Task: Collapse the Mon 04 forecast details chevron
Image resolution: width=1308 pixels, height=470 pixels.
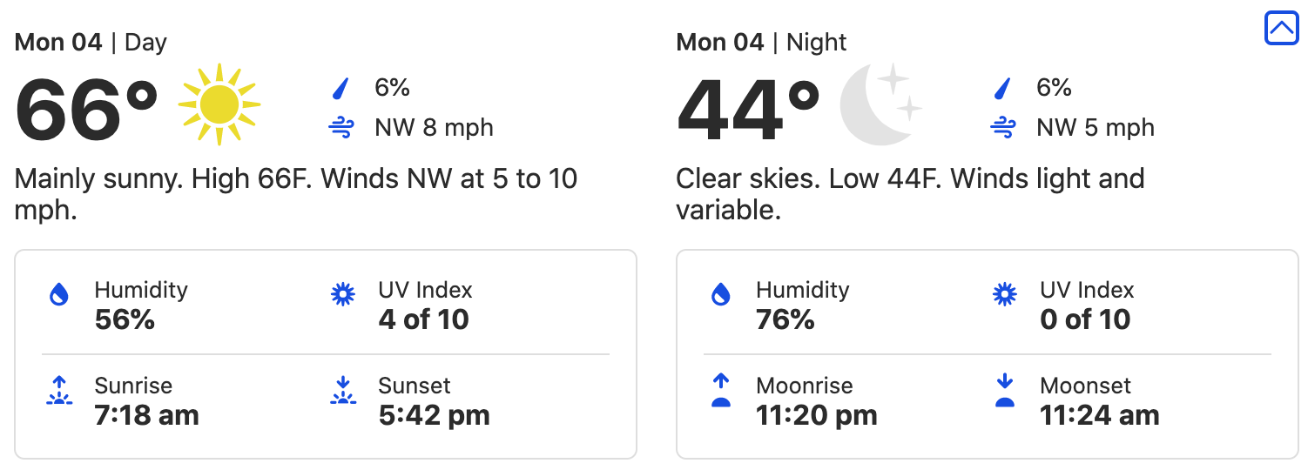Action: click(1281, 29)
